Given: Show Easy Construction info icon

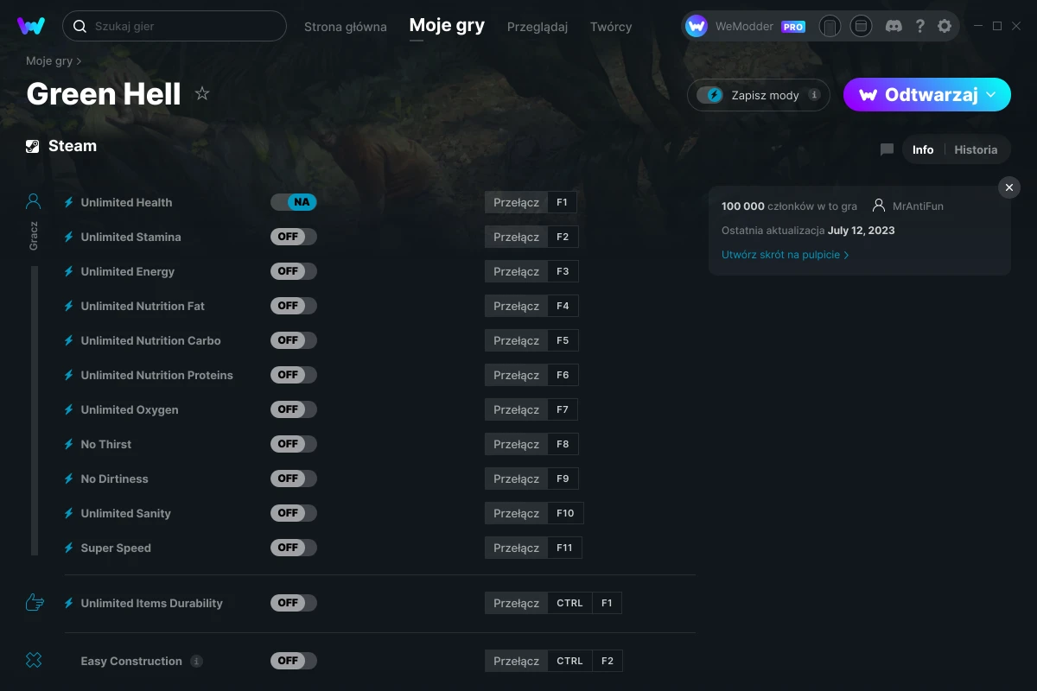Looking at the screenshot, I should pos(197,661).
